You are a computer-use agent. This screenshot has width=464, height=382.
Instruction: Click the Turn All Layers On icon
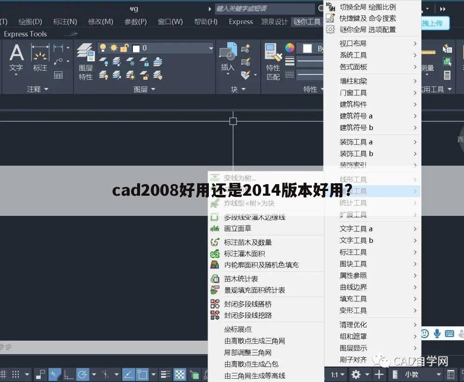(x=104, y=75)
